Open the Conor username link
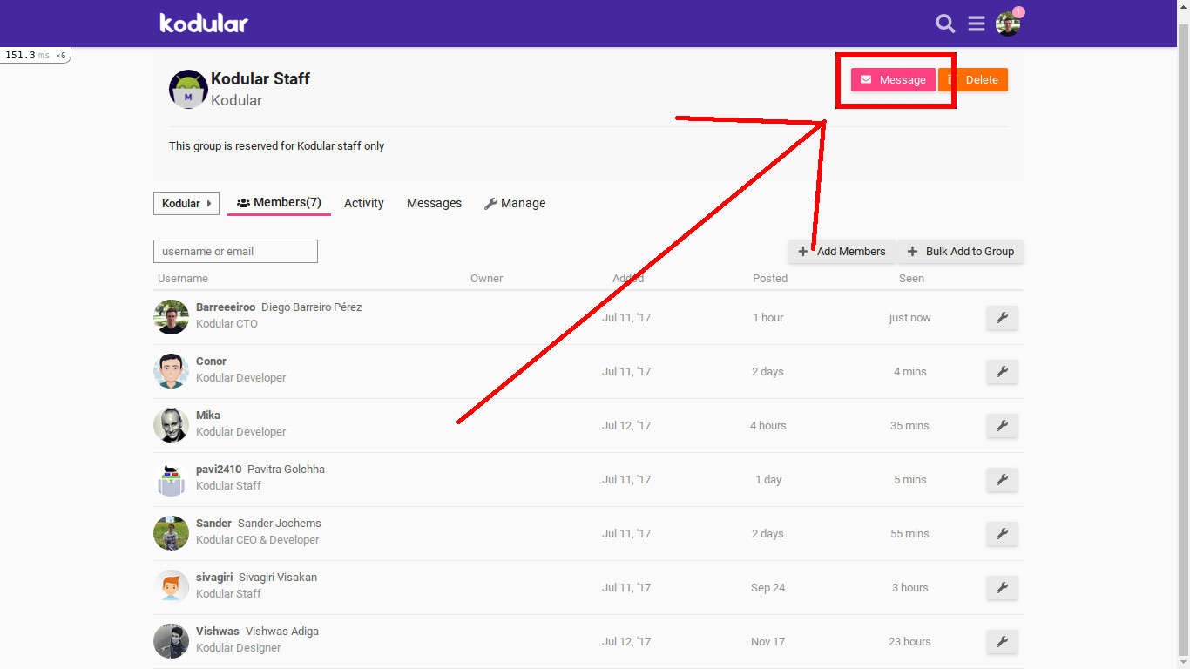The image size is (1190, 669). coord(211,362)
